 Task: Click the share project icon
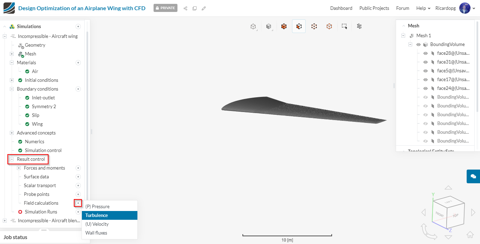pyautogui.click(x=186, y=8)
